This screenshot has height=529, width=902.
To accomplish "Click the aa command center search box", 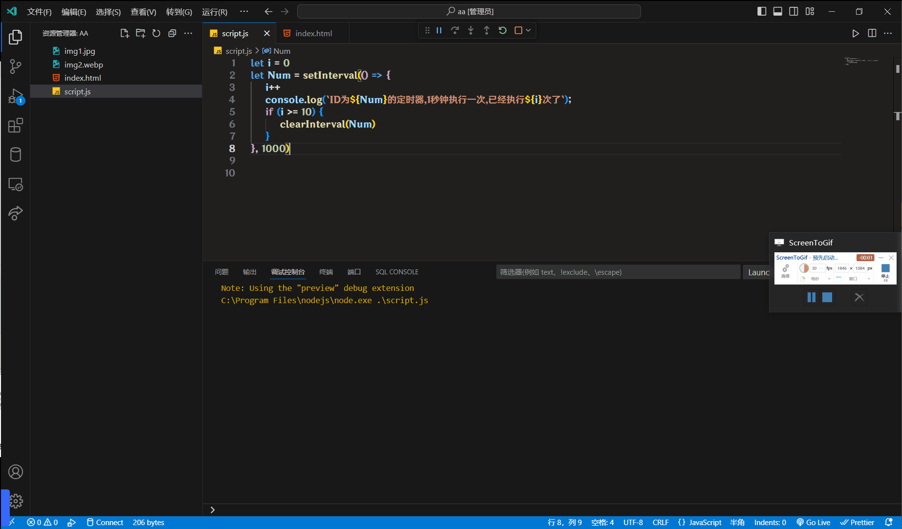I will 469,11.
